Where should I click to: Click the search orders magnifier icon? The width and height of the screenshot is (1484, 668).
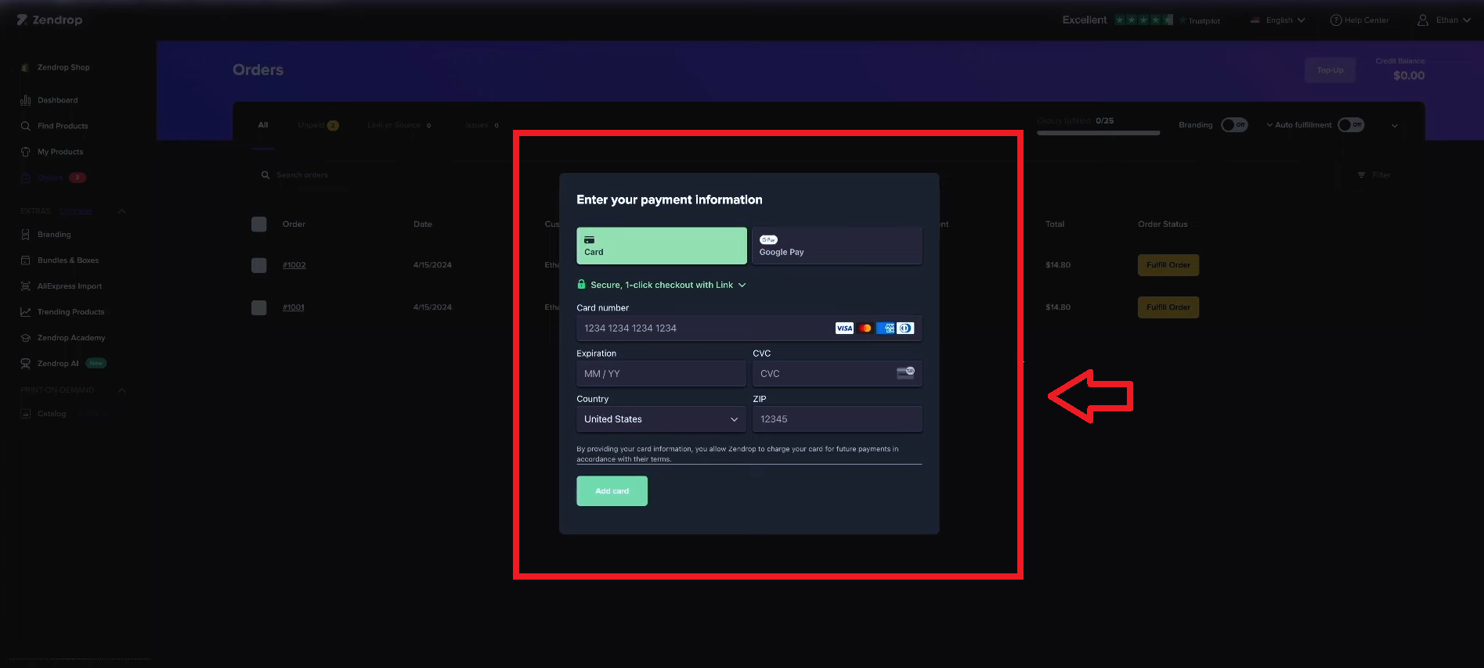[x=265, y=175]
